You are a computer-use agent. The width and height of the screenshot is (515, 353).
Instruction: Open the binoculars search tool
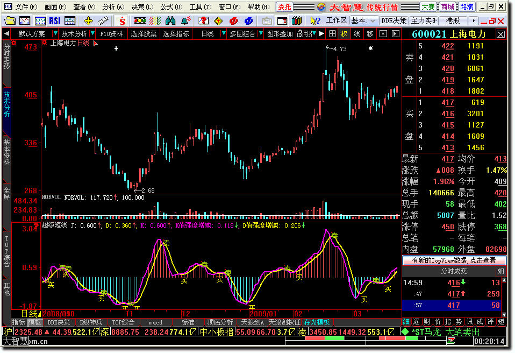tap(170, 21)
